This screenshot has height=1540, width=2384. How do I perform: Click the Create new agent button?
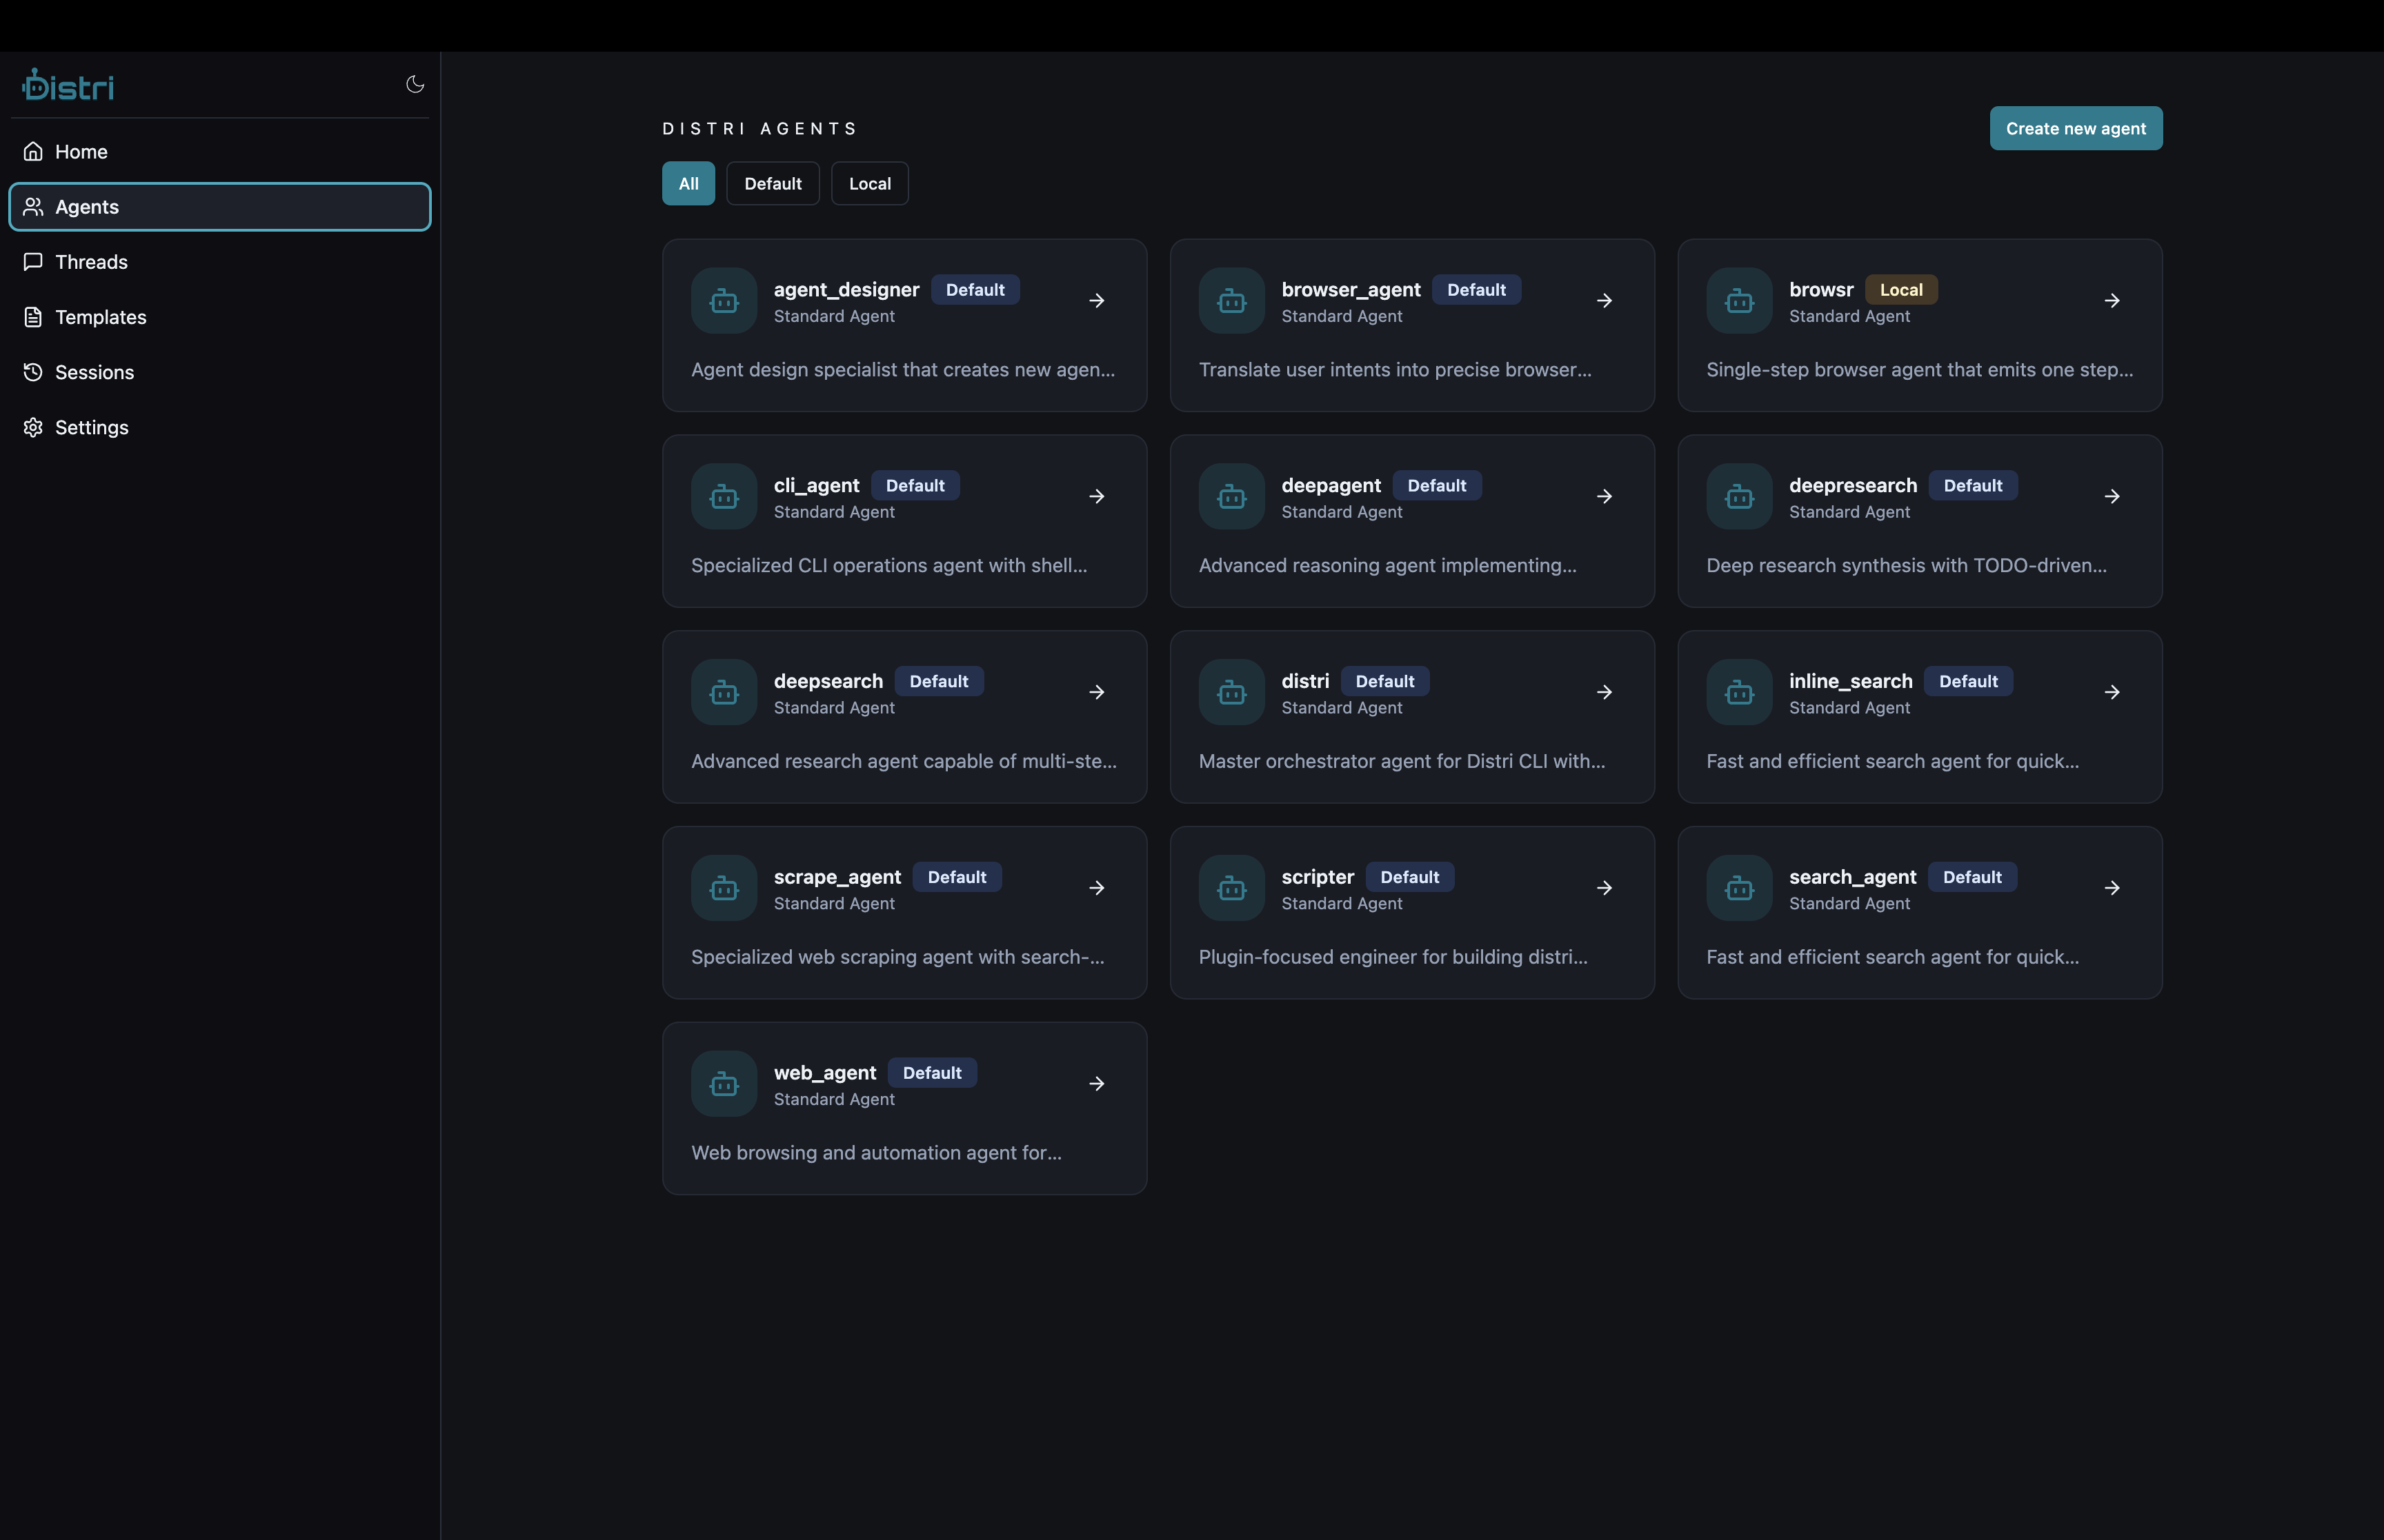pos(2075,128)
